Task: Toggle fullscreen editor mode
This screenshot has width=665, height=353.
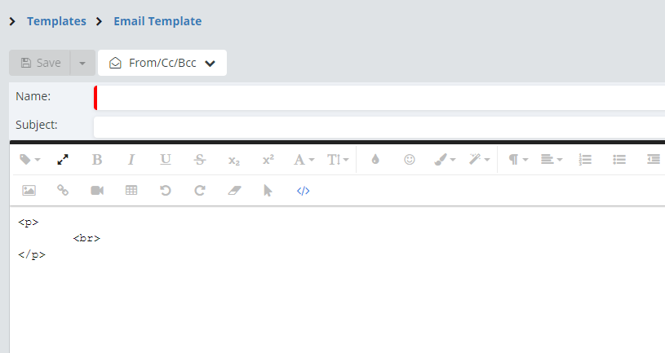Action: 63,160
